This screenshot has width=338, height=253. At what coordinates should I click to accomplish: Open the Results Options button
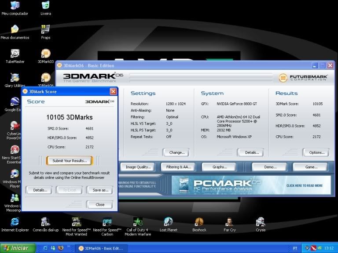coord(316,152)
